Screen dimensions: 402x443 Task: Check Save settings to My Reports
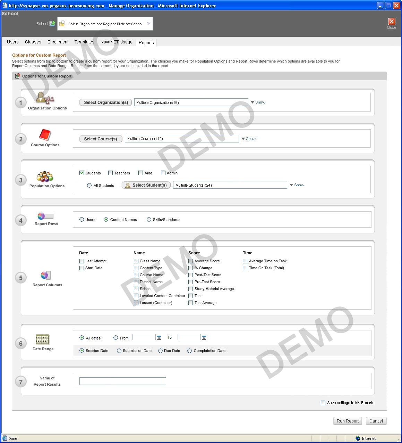tap(323, 403)
